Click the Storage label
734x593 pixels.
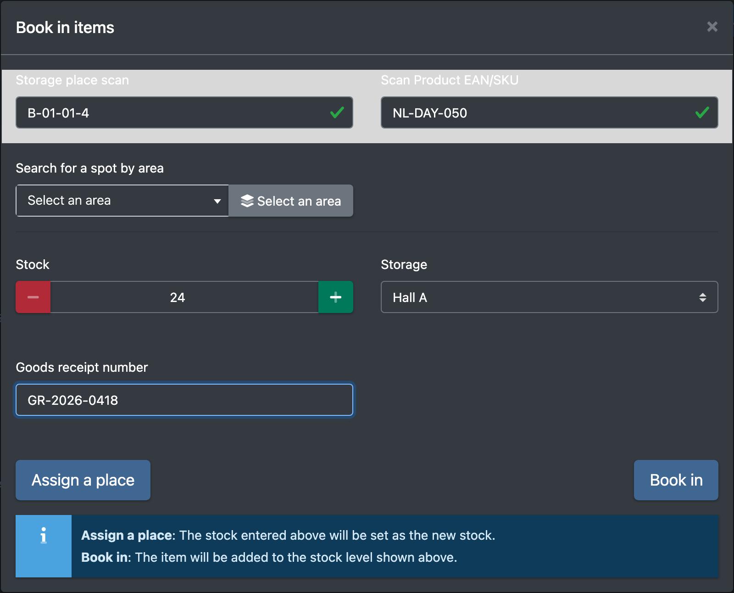click(x=404, y=265)
